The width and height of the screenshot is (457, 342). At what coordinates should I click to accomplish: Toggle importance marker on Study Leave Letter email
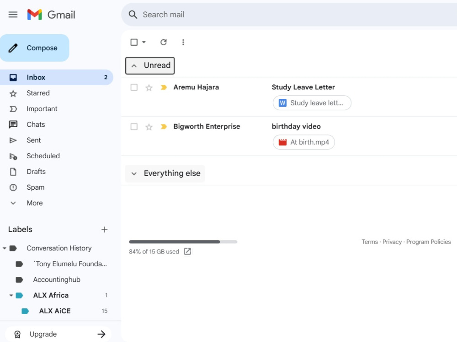click(164, 87)
